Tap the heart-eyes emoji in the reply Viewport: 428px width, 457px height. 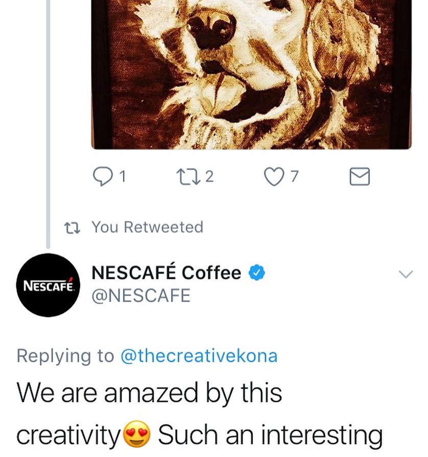(x=138, y=435)
